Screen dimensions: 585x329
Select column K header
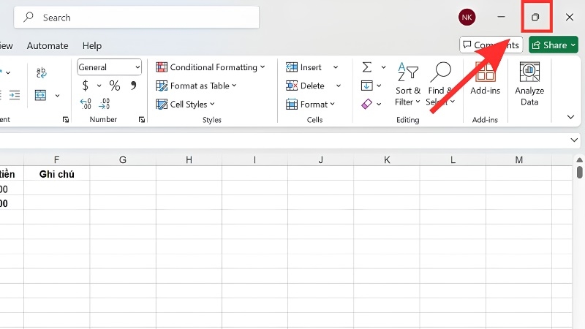[387, 160]
